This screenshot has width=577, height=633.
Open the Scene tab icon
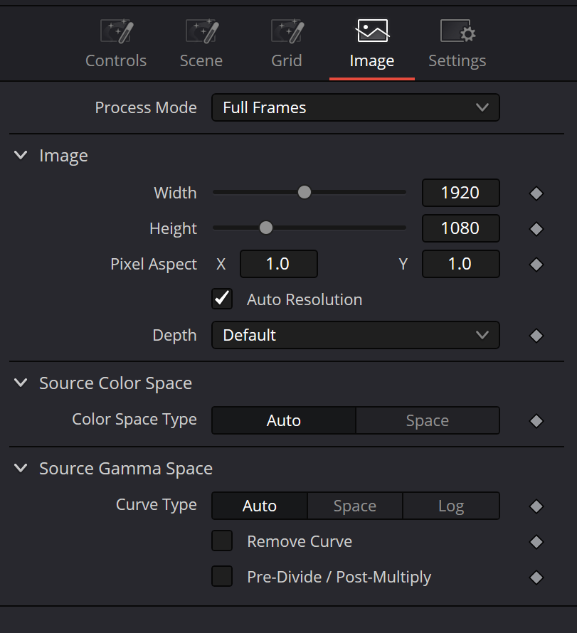coord(202,31)
